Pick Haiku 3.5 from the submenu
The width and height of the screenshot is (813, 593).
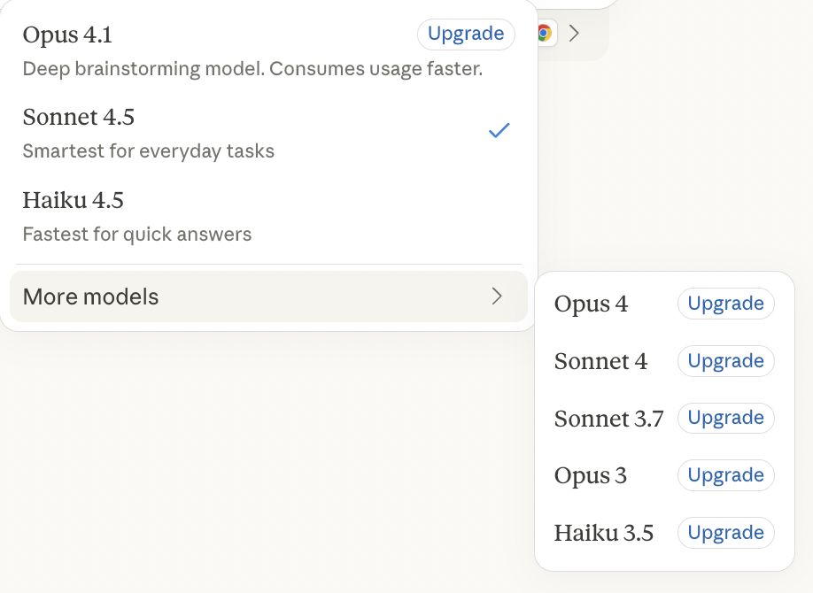point(603,533)
